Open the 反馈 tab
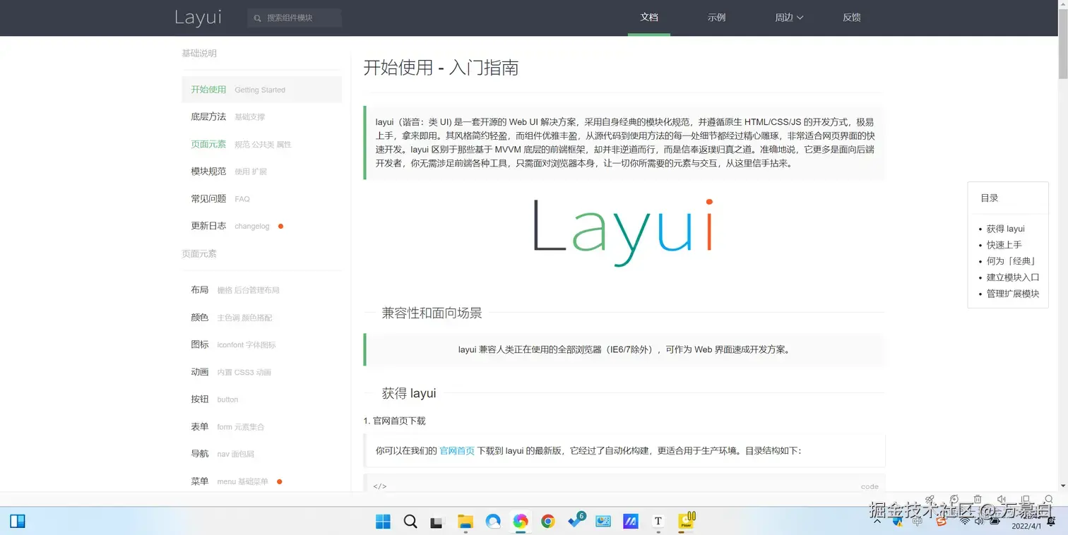Screen dimensions: 1068x535 [x=852, y=18]
